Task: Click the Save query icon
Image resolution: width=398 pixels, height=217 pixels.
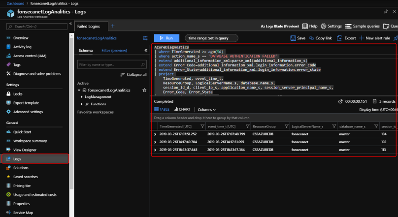Action: [x=294, y=38]
